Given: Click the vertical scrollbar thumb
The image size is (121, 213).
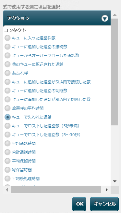Looking at the screenshot, I should pyautogui.click(x=115, y=72).
